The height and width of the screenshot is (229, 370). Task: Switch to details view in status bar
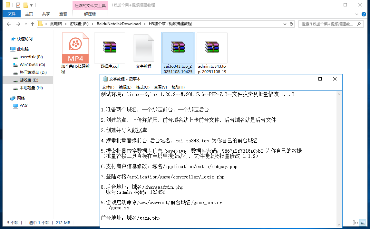click(355, 223)
